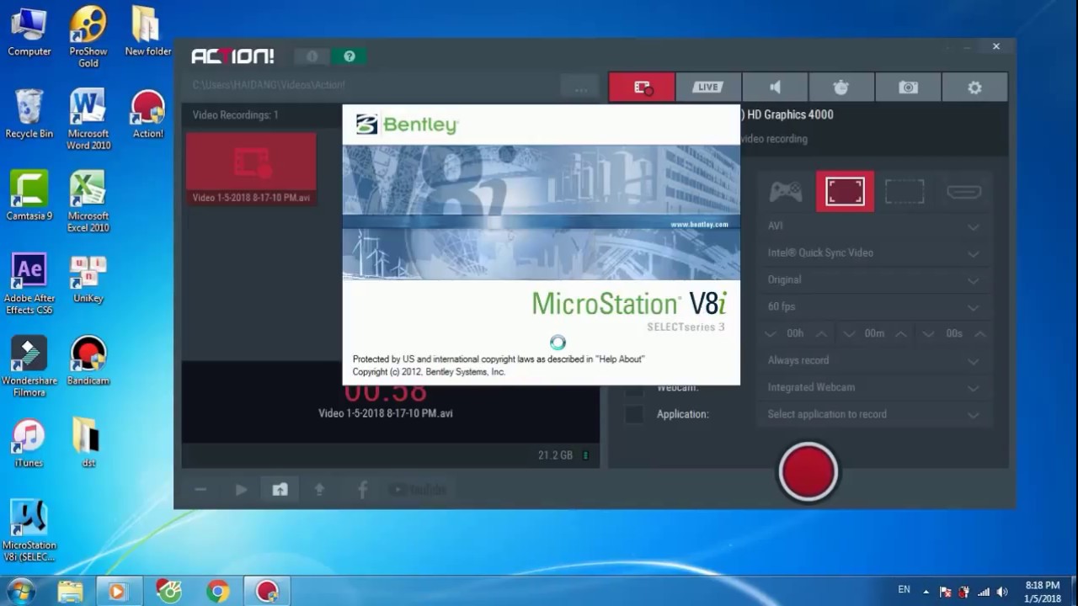Select the active screen recording mode icon
The image size is (1078, 606).
tap(845, 191)
